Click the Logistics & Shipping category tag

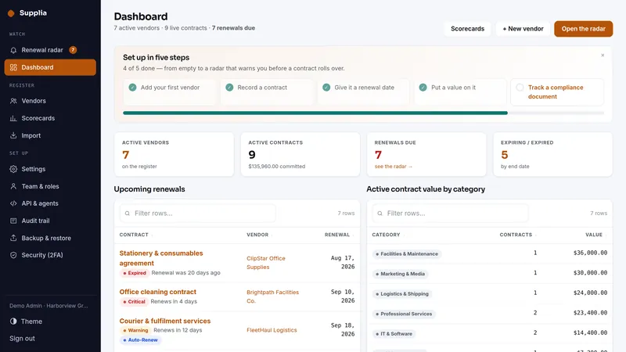pos(402,294)
